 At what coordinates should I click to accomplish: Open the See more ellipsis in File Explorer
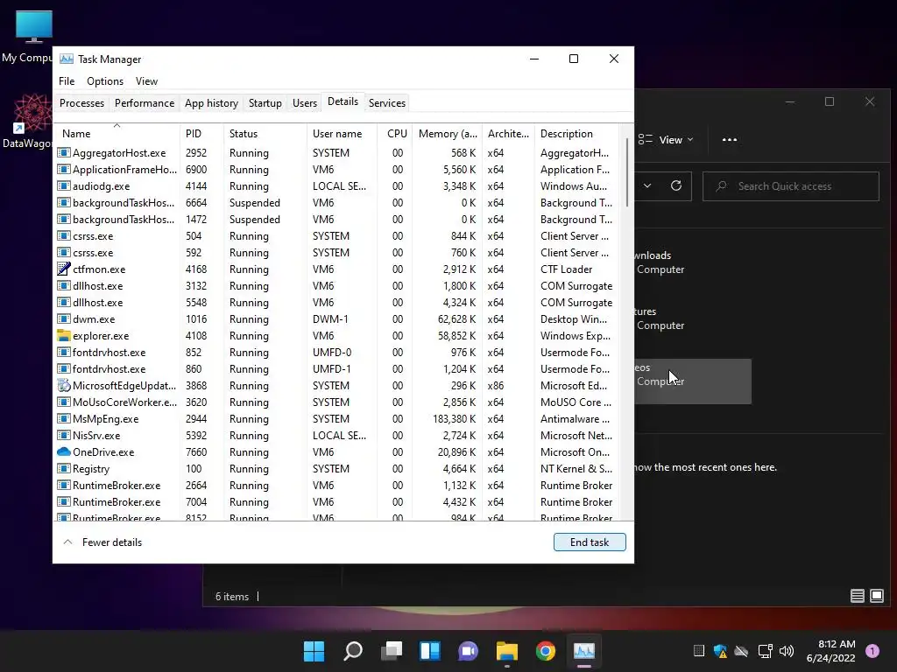pos(730,139)
